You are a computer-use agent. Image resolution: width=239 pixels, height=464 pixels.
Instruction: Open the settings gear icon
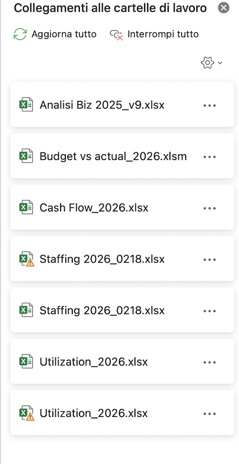pos(207,63)
